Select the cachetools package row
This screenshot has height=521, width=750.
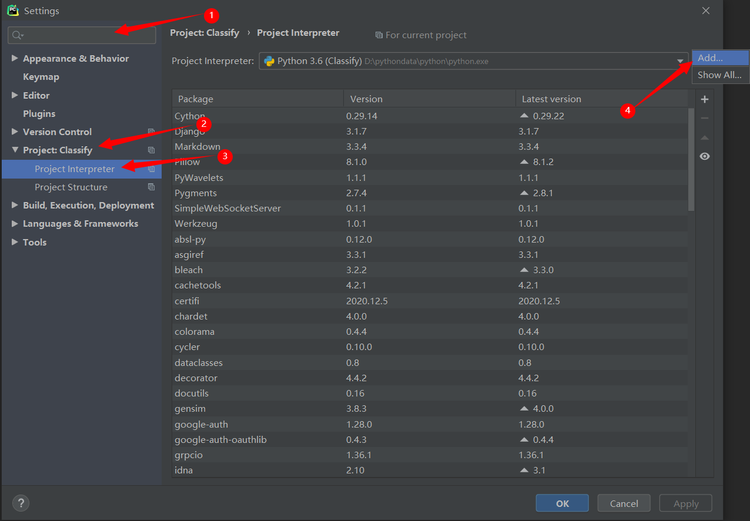[430, 285]
